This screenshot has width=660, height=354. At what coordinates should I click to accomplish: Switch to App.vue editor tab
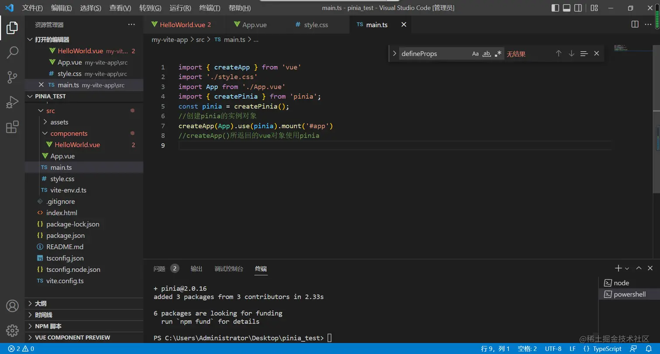254,24
